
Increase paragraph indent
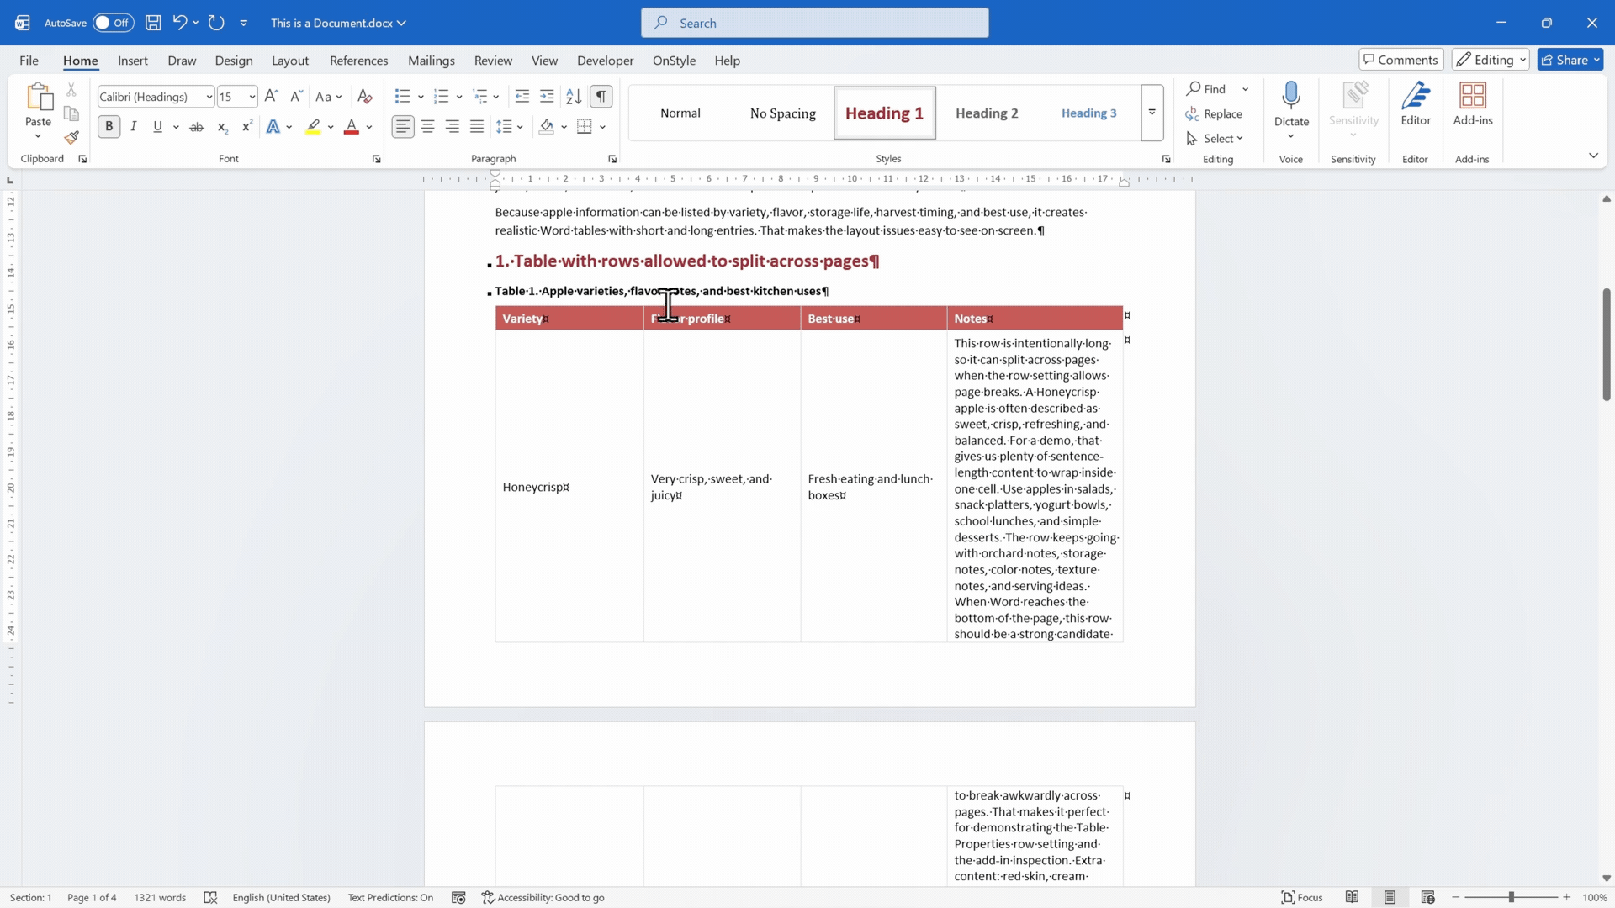(547, 97)
